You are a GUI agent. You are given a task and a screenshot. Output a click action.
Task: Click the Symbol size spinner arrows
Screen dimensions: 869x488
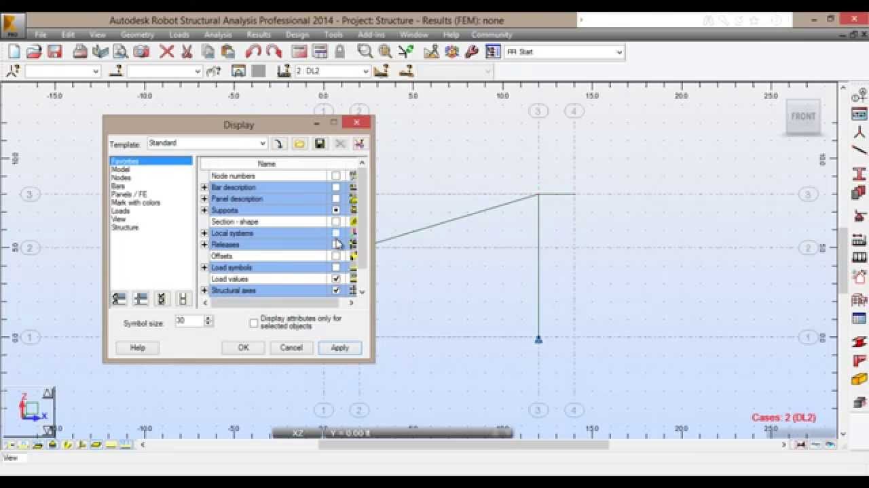click(209, 321)
